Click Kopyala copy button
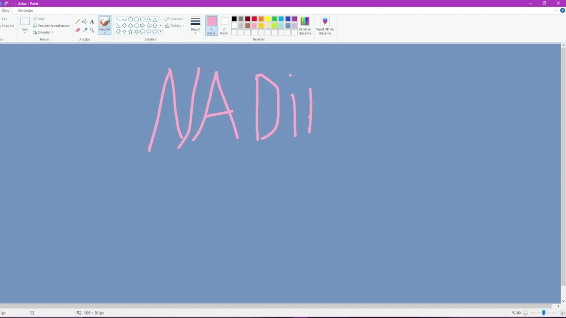This screenshot has height=318, width=566. click(x=8, y=26)
